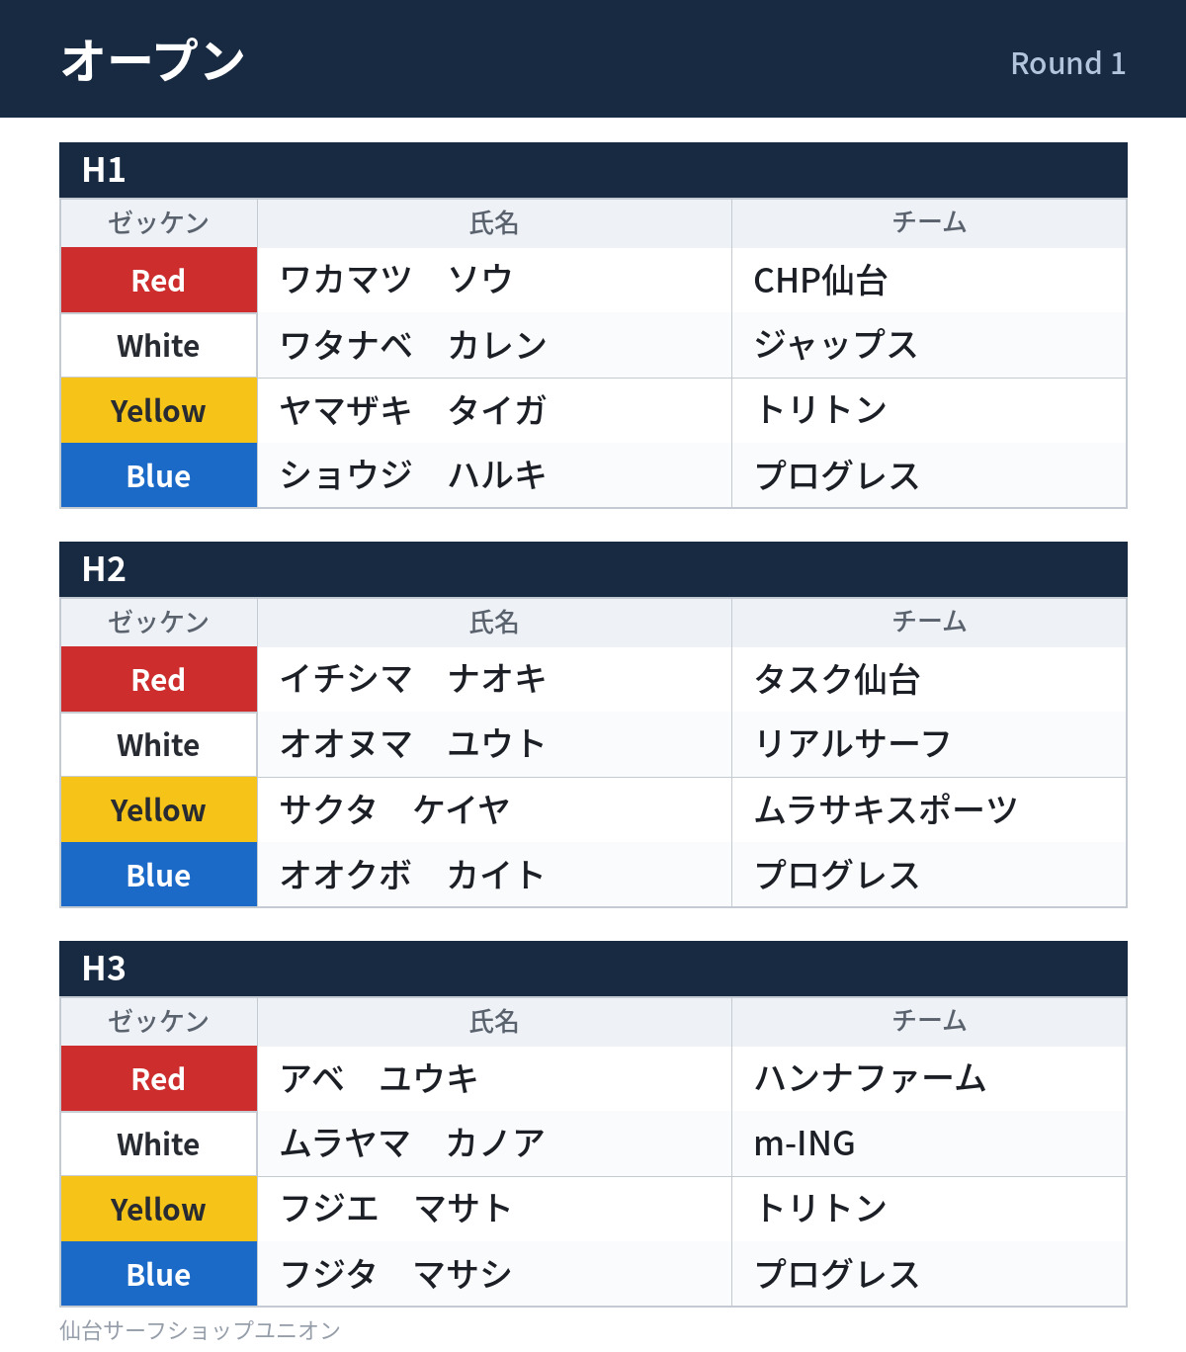Screen dimensions: 1186x1352
Task: Click the H3 heat header
Action: pos(593,969)
